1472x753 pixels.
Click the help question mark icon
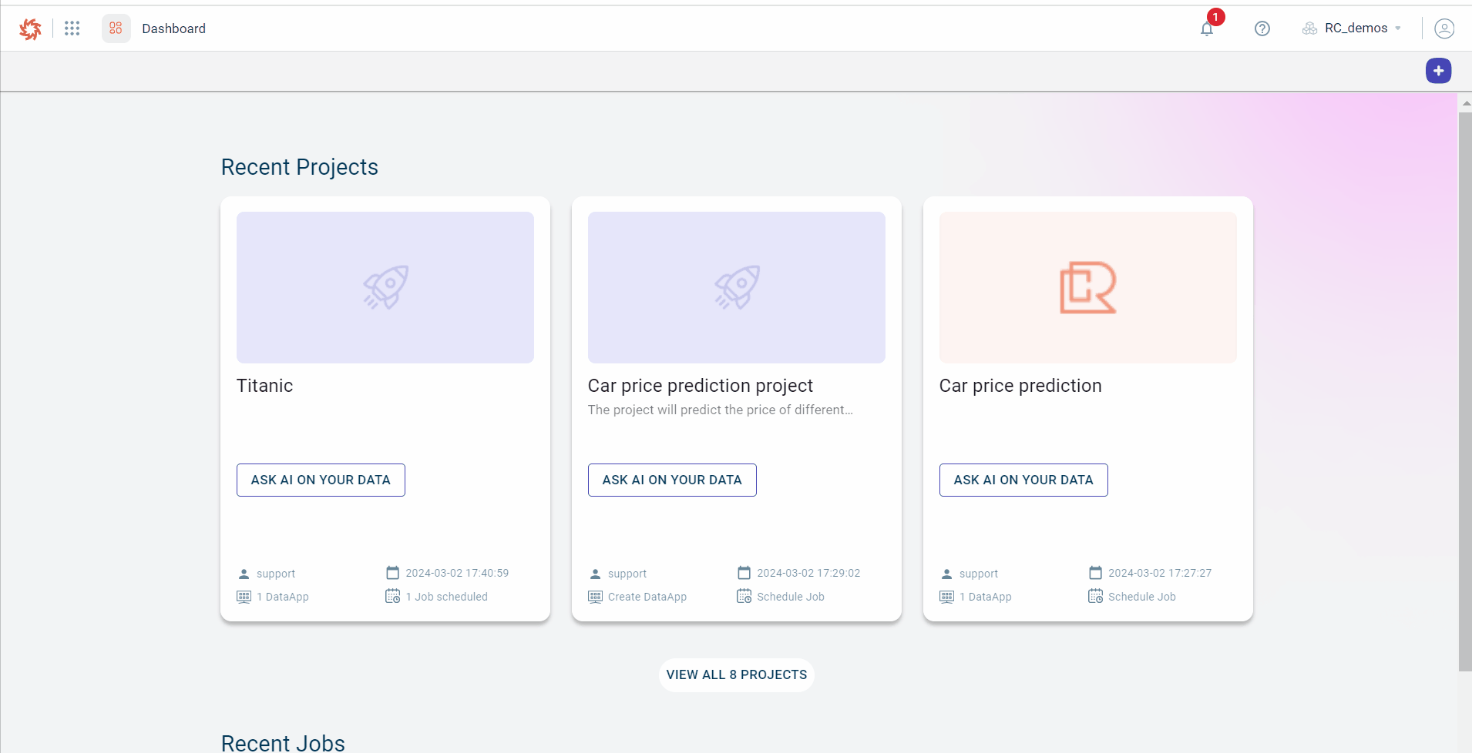pyautogui.click(x=1262, y=28)
